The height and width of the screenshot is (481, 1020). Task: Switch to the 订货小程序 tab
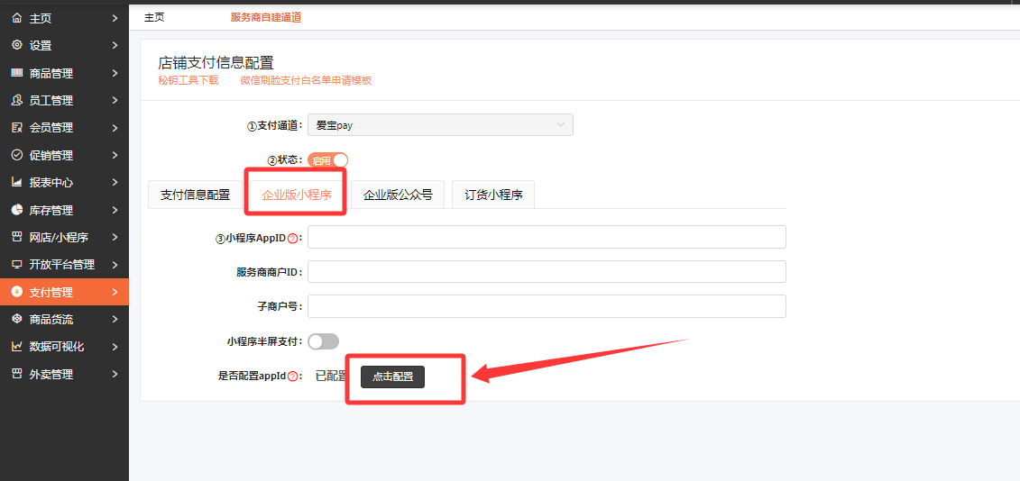493,195
